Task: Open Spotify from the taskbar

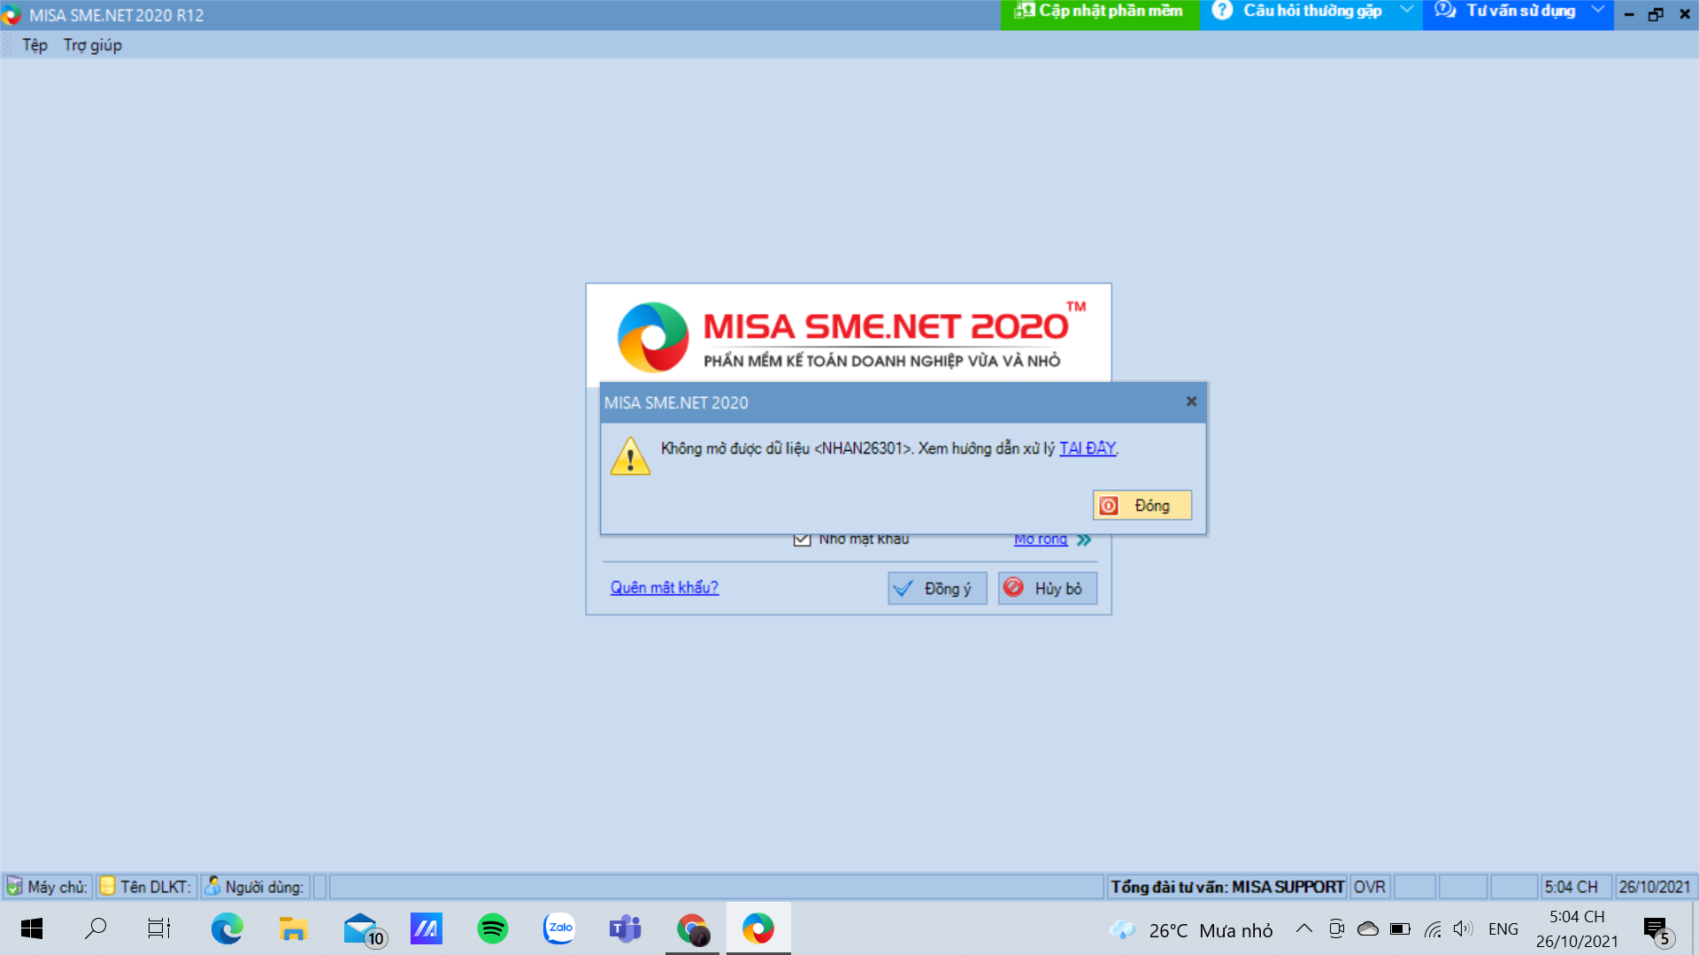Action: (492, 928)
